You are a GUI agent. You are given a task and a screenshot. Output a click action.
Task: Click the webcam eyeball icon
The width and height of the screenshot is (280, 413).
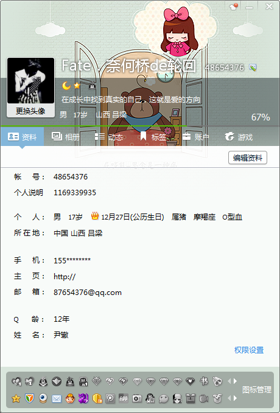[x=43, y=398]
